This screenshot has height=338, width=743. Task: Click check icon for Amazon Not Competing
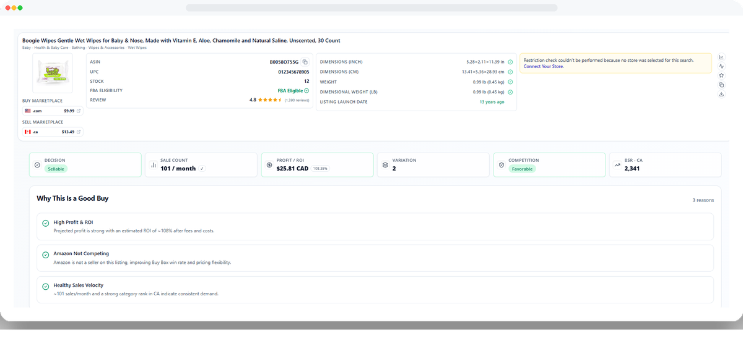45,255
